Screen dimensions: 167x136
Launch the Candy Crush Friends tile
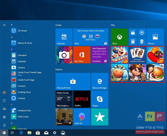coord(120,55)
